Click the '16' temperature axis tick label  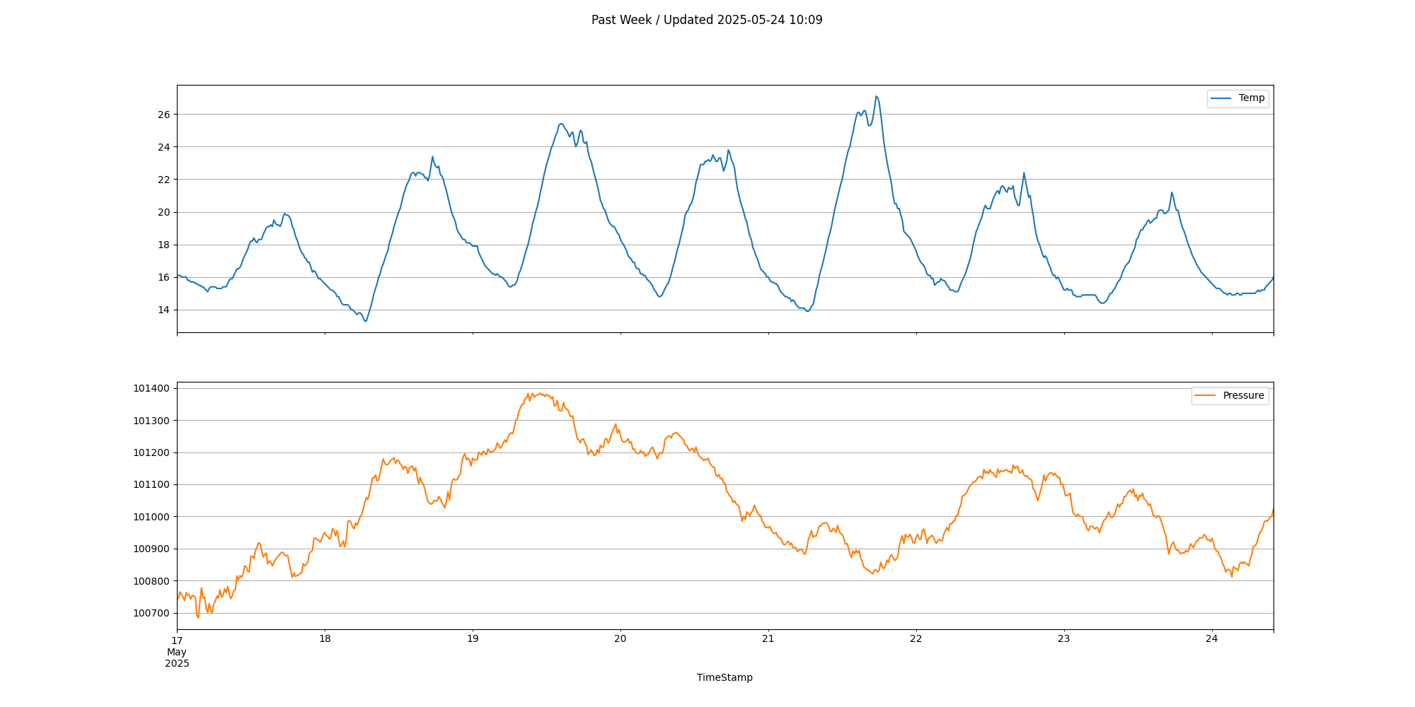coord(164,277)
